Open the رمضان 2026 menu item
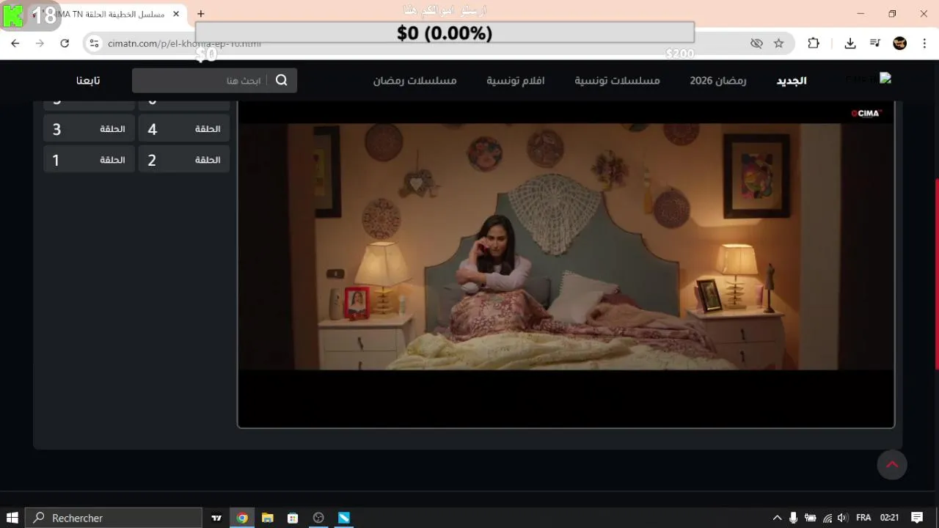 click(x=717, y=81)
